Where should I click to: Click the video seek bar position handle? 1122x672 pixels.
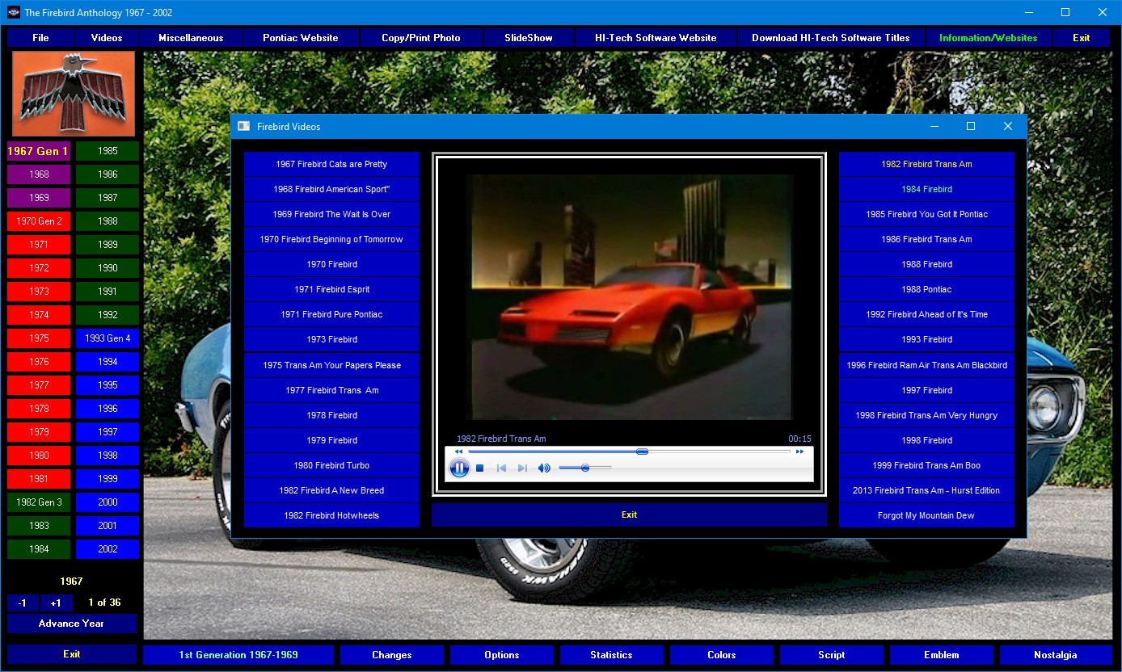(x=642, y=451)
